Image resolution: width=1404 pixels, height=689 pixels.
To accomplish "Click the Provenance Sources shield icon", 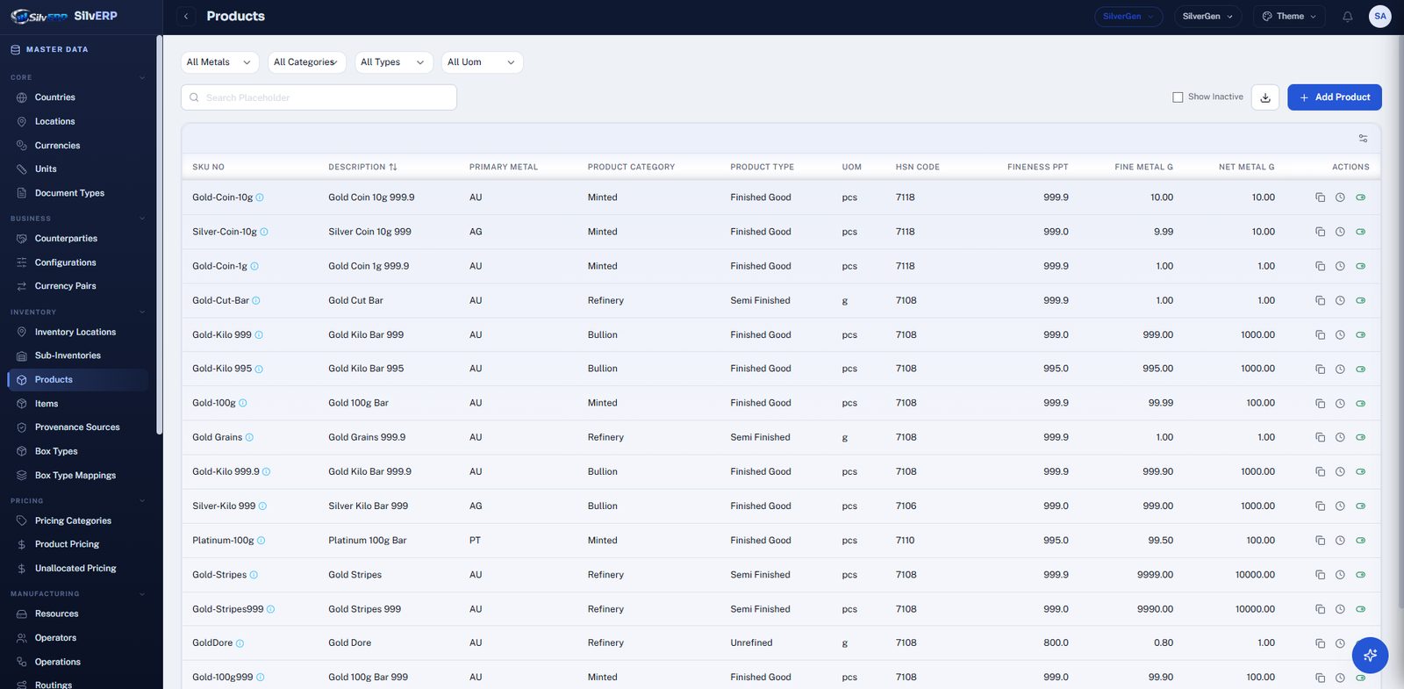I will coord(22,427).
